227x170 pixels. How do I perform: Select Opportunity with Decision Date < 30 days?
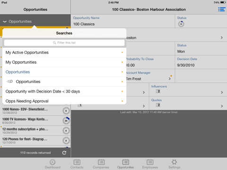point(64,92)
